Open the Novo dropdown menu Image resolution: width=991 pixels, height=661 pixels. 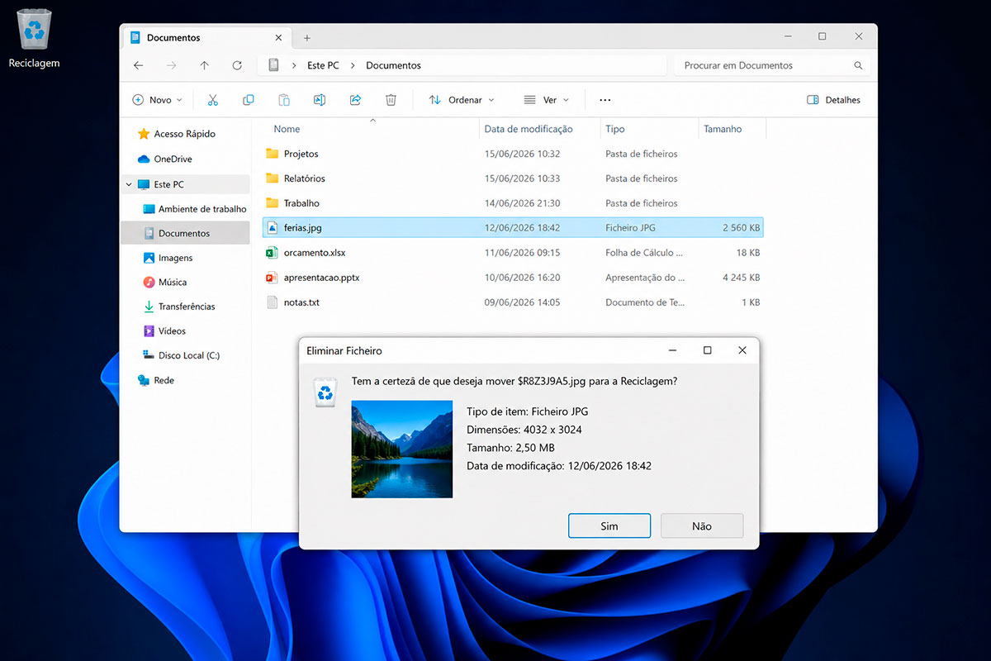pos(157,100)
